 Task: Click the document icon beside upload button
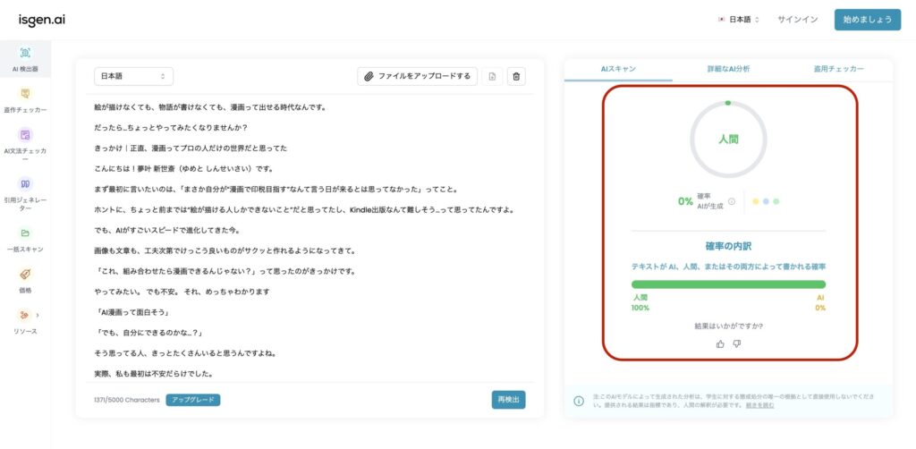click(492, 77)
